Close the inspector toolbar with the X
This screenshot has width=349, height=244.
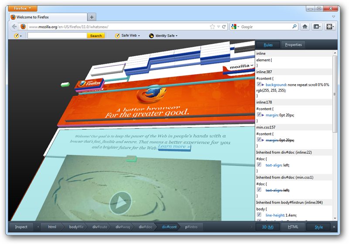[334, 227]
